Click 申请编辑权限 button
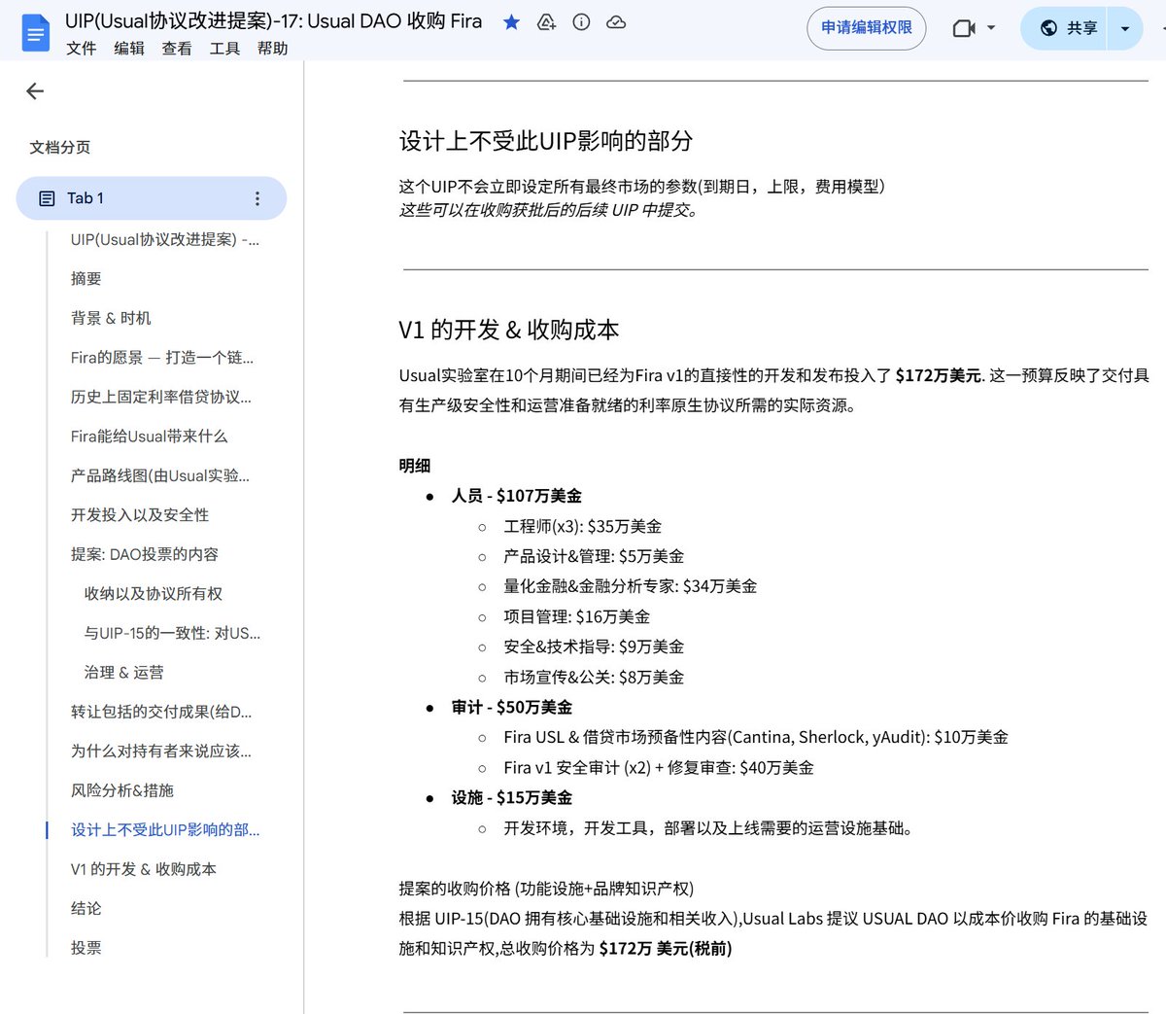The width and height of the screenshot is (1166, 1014). coord(867,28)
